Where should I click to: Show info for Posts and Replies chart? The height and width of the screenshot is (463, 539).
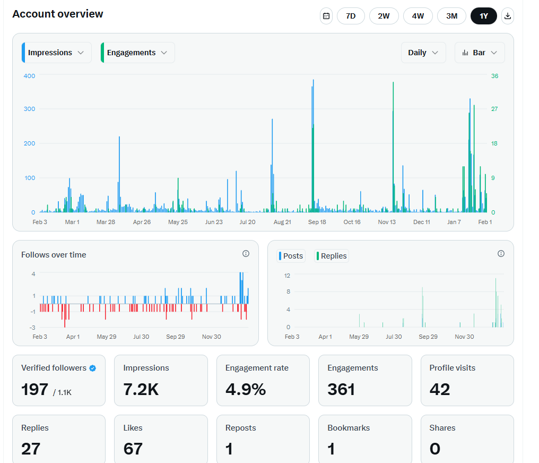tap(501, 253)
